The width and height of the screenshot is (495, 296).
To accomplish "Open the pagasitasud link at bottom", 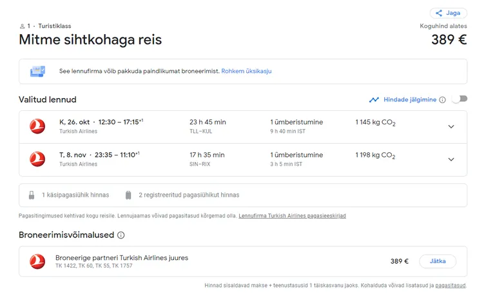I will (450, 285).
